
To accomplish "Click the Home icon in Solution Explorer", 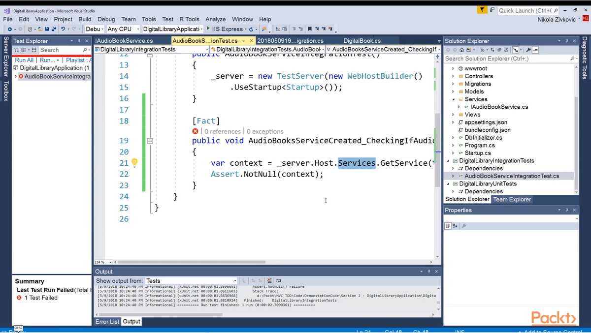I will coord(461,50).
